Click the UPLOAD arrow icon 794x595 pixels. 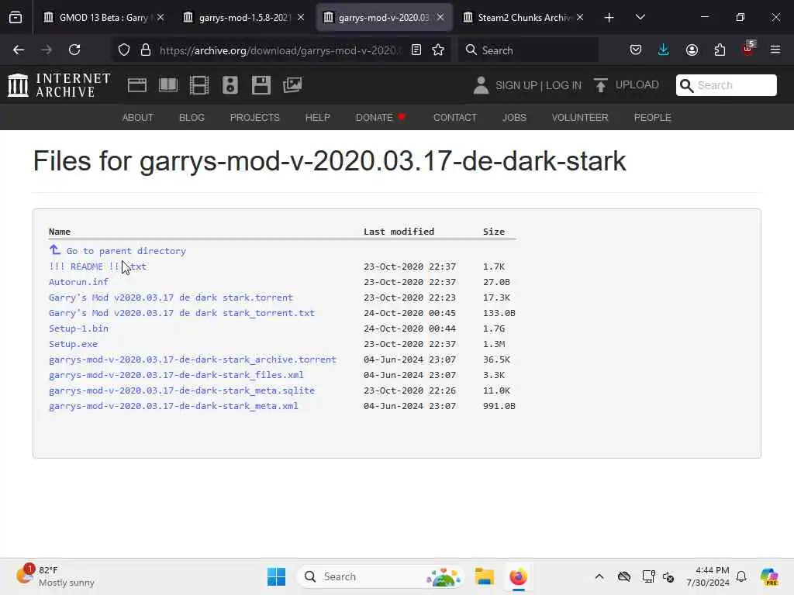point(601,85)
